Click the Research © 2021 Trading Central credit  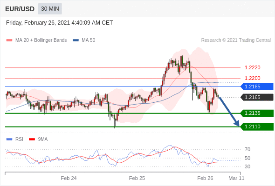(236, 40)
